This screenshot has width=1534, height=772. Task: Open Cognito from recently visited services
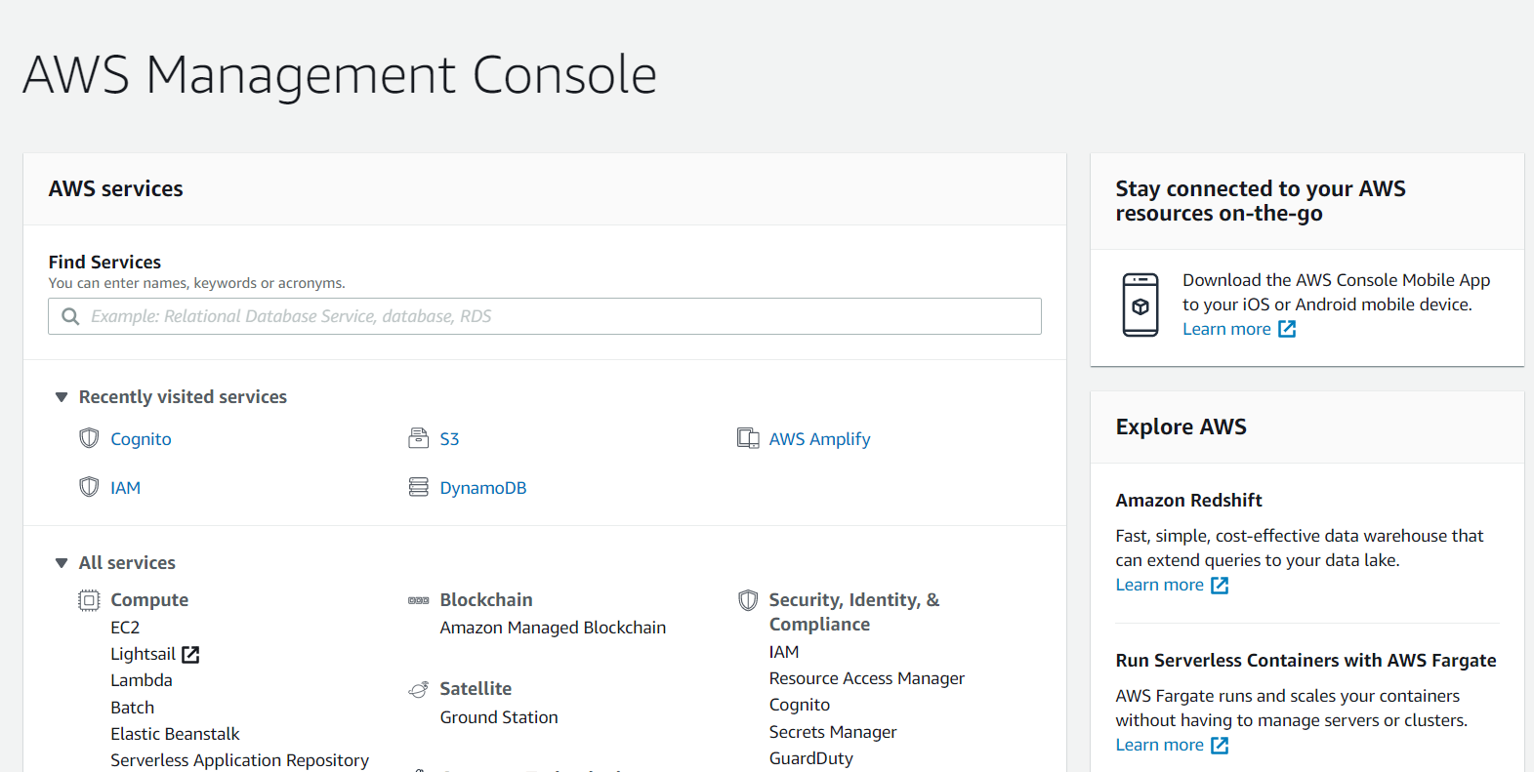tap(141, 439)
